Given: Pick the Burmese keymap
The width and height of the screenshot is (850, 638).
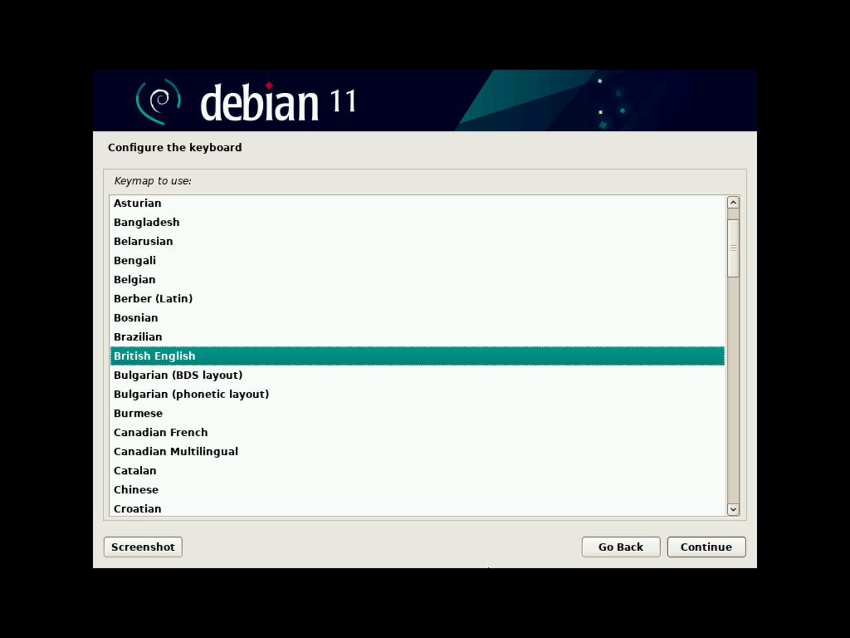Looking at the screenshot, I should [417, 413].
